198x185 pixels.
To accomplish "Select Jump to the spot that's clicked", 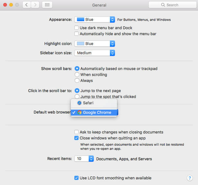I will point(77,97).
